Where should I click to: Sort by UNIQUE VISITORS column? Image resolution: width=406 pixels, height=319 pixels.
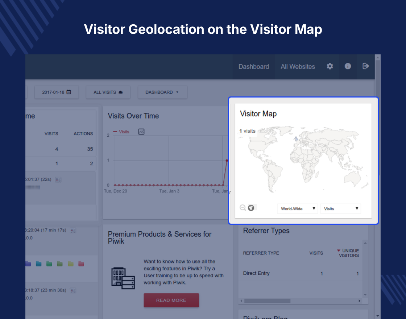(348, 253)
